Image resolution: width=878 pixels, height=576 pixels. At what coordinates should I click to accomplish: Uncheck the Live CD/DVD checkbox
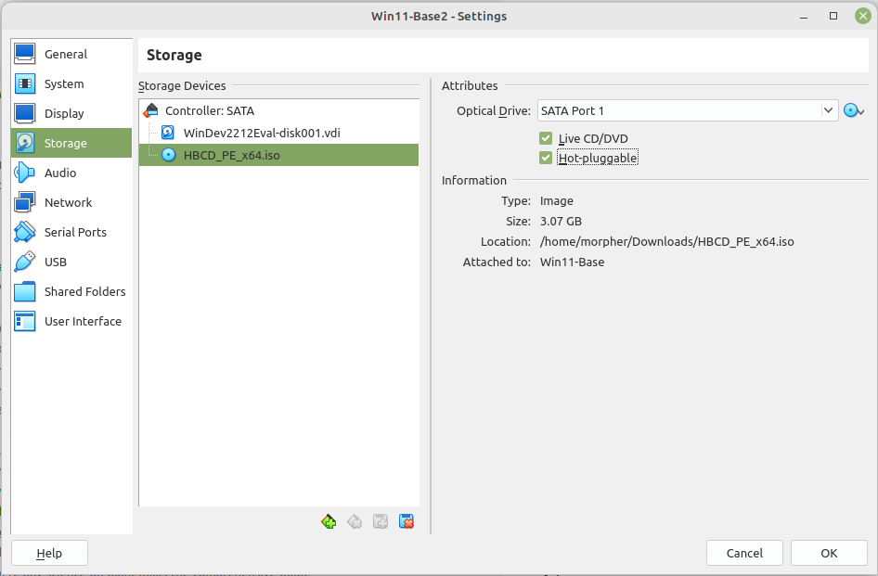546,138
